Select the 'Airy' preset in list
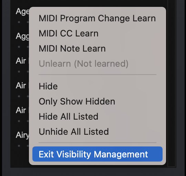 click(22, 135)
